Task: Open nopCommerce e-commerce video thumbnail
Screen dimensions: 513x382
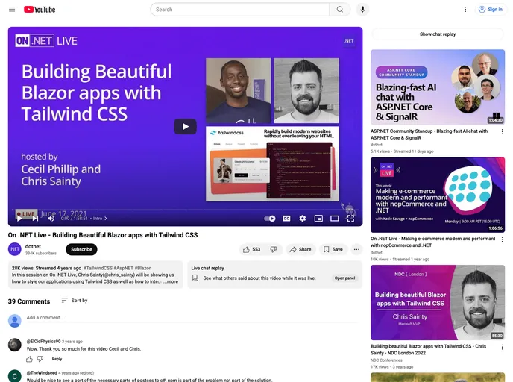Action: click(x=438, y=195)
